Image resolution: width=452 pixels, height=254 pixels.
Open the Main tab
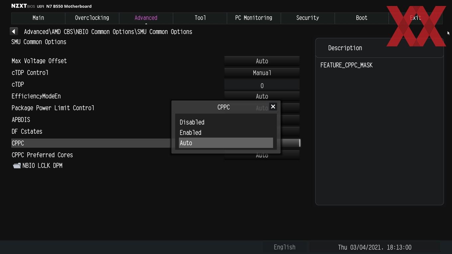coord(38,18)
